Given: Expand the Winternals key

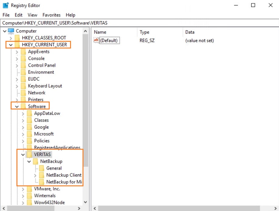Looking at the screenshot, I should coord(23,196).
